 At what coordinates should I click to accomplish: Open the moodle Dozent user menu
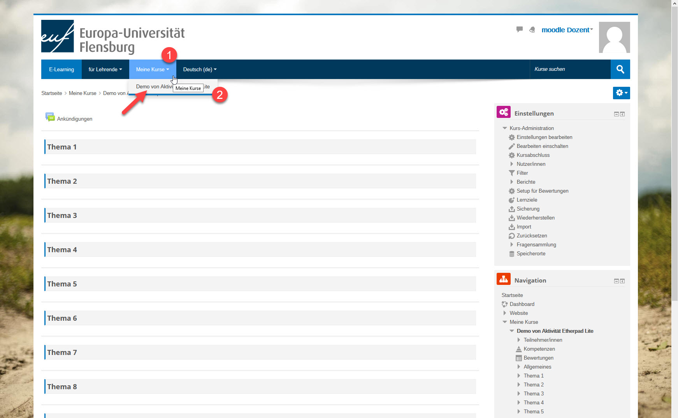(567, 30)
